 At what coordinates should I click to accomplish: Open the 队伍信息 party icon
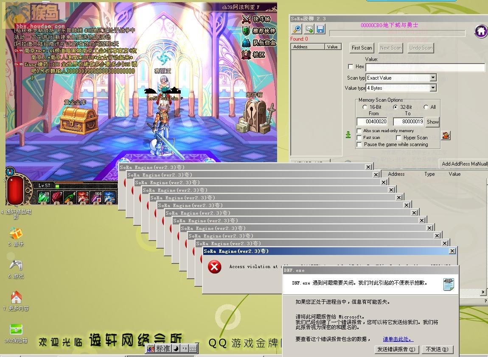(246, 43)
